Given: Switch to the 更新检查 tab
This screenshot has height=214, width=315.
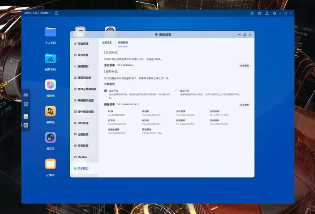Looking at the screenshot, I should coord(123,43).
